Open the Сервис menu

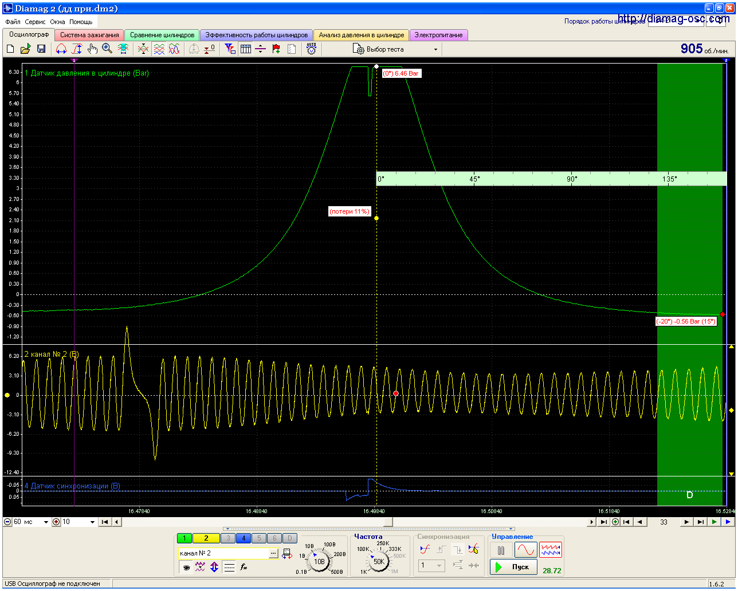tap(36, 22)
